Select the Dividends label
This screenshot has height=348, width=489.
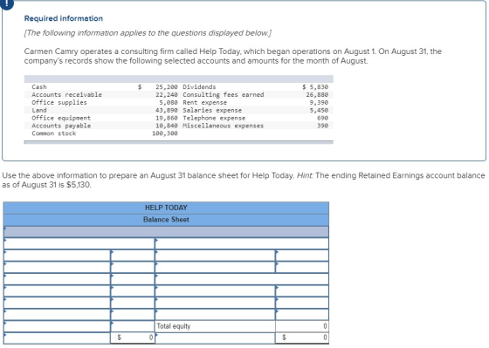[x=199, y=87]
